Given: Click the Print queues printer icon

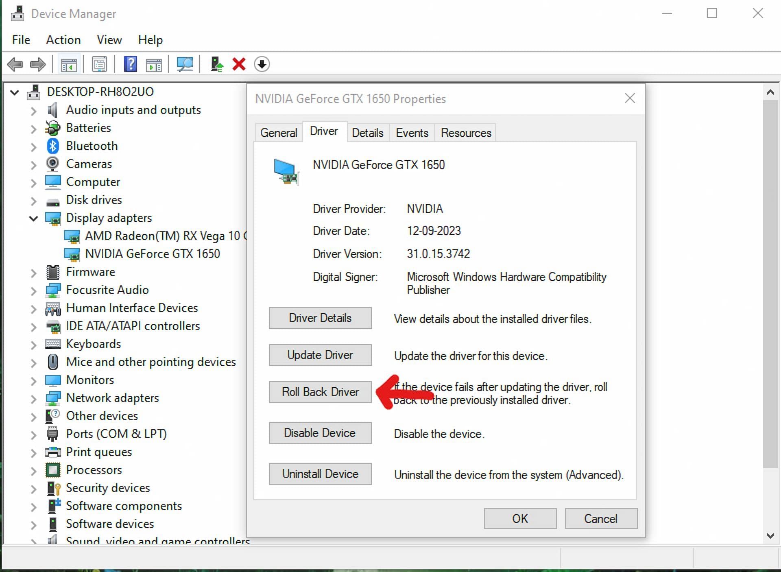Looking at the screenshot, I should (53, 452).
